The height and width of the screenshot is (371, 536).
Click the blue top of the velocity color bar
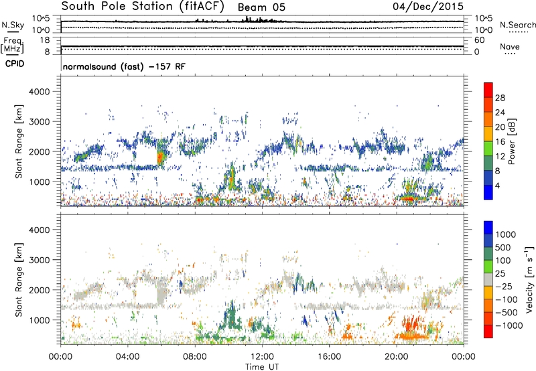click(x=488, y=227)
